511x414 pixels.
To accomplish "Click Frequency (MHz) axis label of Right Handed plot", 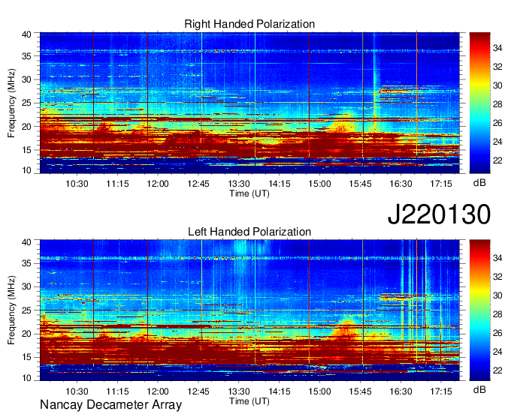I will click(11, 103).
